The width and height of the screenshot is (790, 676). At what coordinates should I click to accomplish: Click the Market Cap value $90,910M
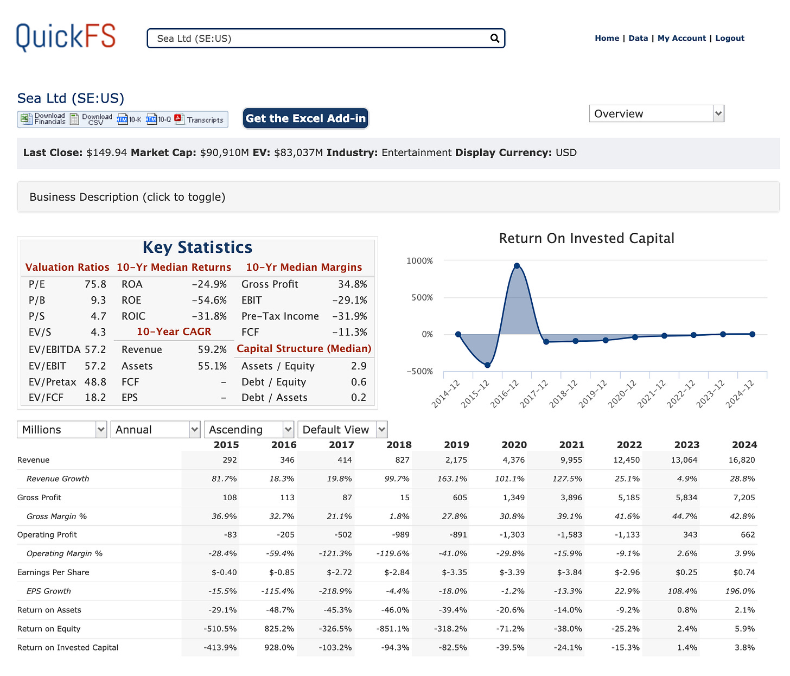(225, 153)
